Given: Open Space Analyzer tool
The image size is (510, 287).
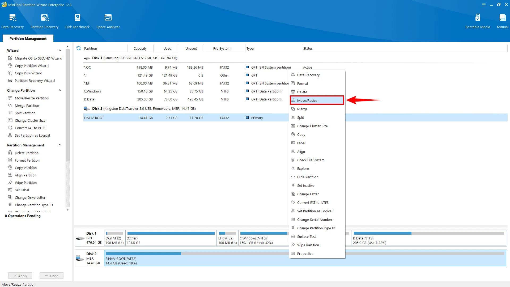Looking at the screenshot, I should (x=108, y=21).
